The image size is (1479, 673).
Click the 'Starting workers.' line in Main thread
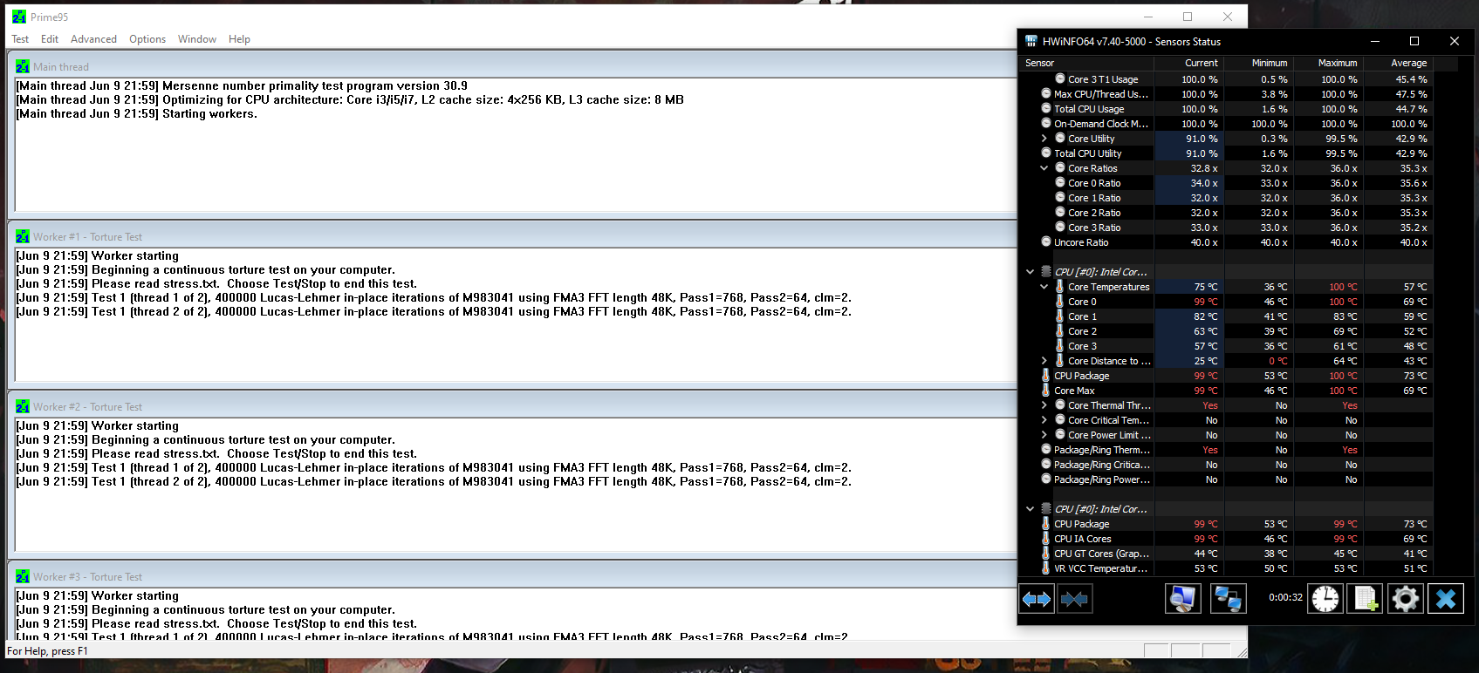point(137,113)
